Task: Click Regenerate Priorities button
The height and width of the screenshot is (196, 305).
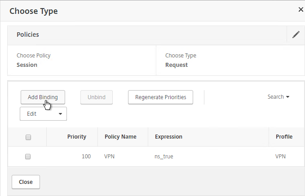Action: coord(160,97)
